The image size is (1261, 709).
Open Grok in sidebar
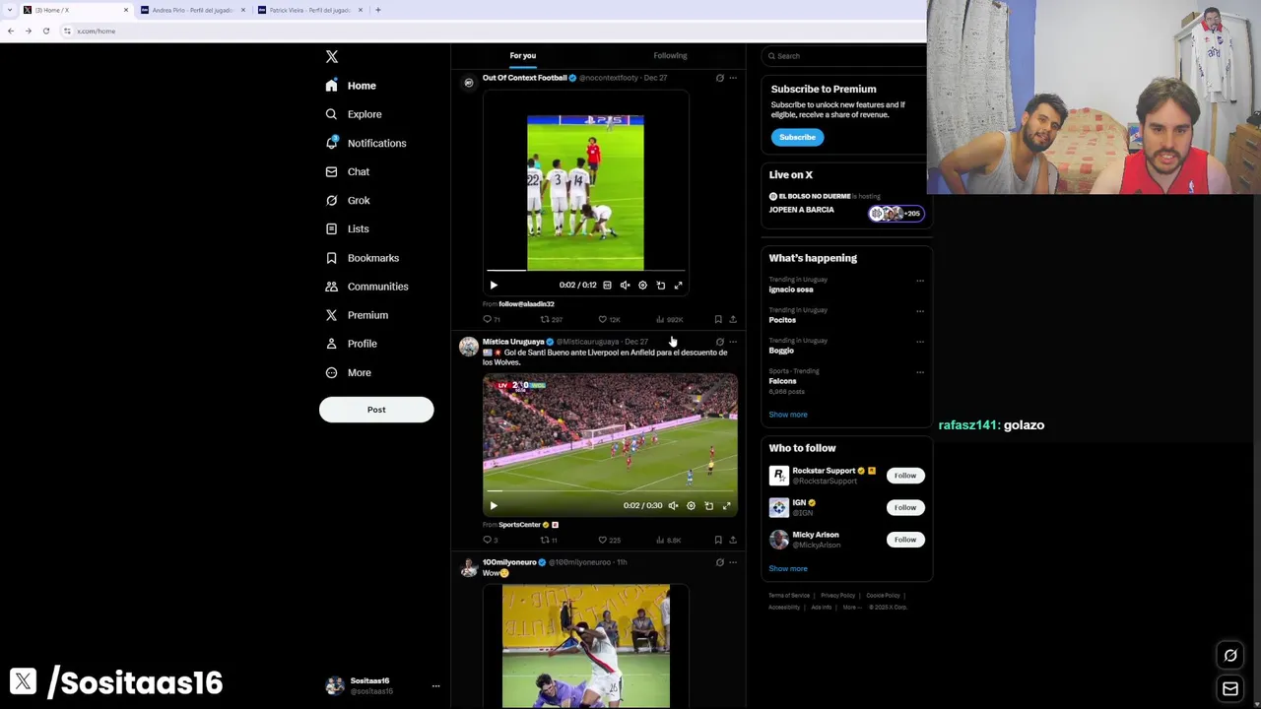[x=348, y=200]
